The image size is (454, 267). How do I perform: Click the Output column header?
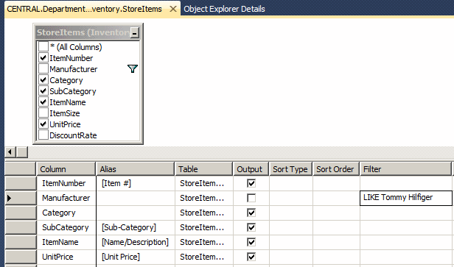coord(251,169)
